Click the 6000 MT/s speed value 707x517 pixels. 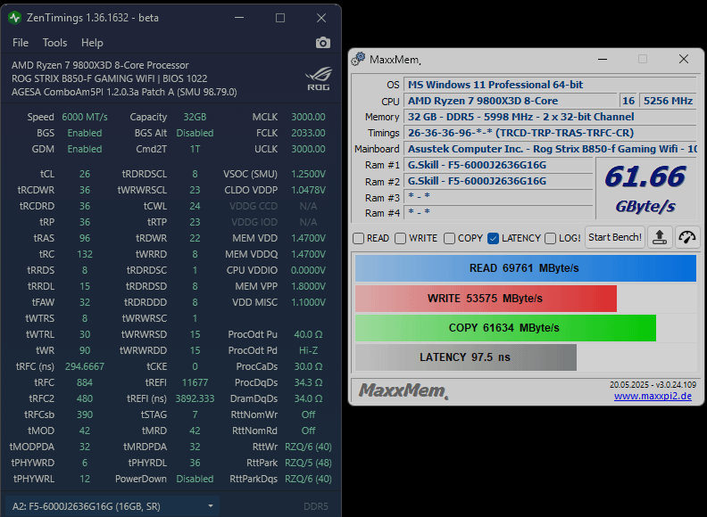pos(85,117)
